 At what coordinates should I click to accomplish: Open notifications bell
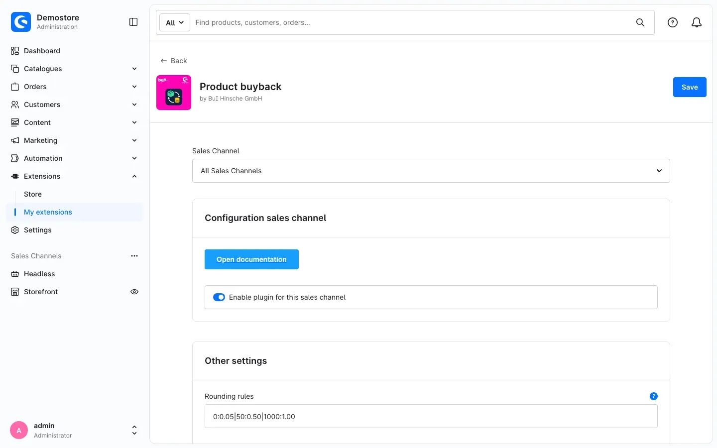[697, 22]
